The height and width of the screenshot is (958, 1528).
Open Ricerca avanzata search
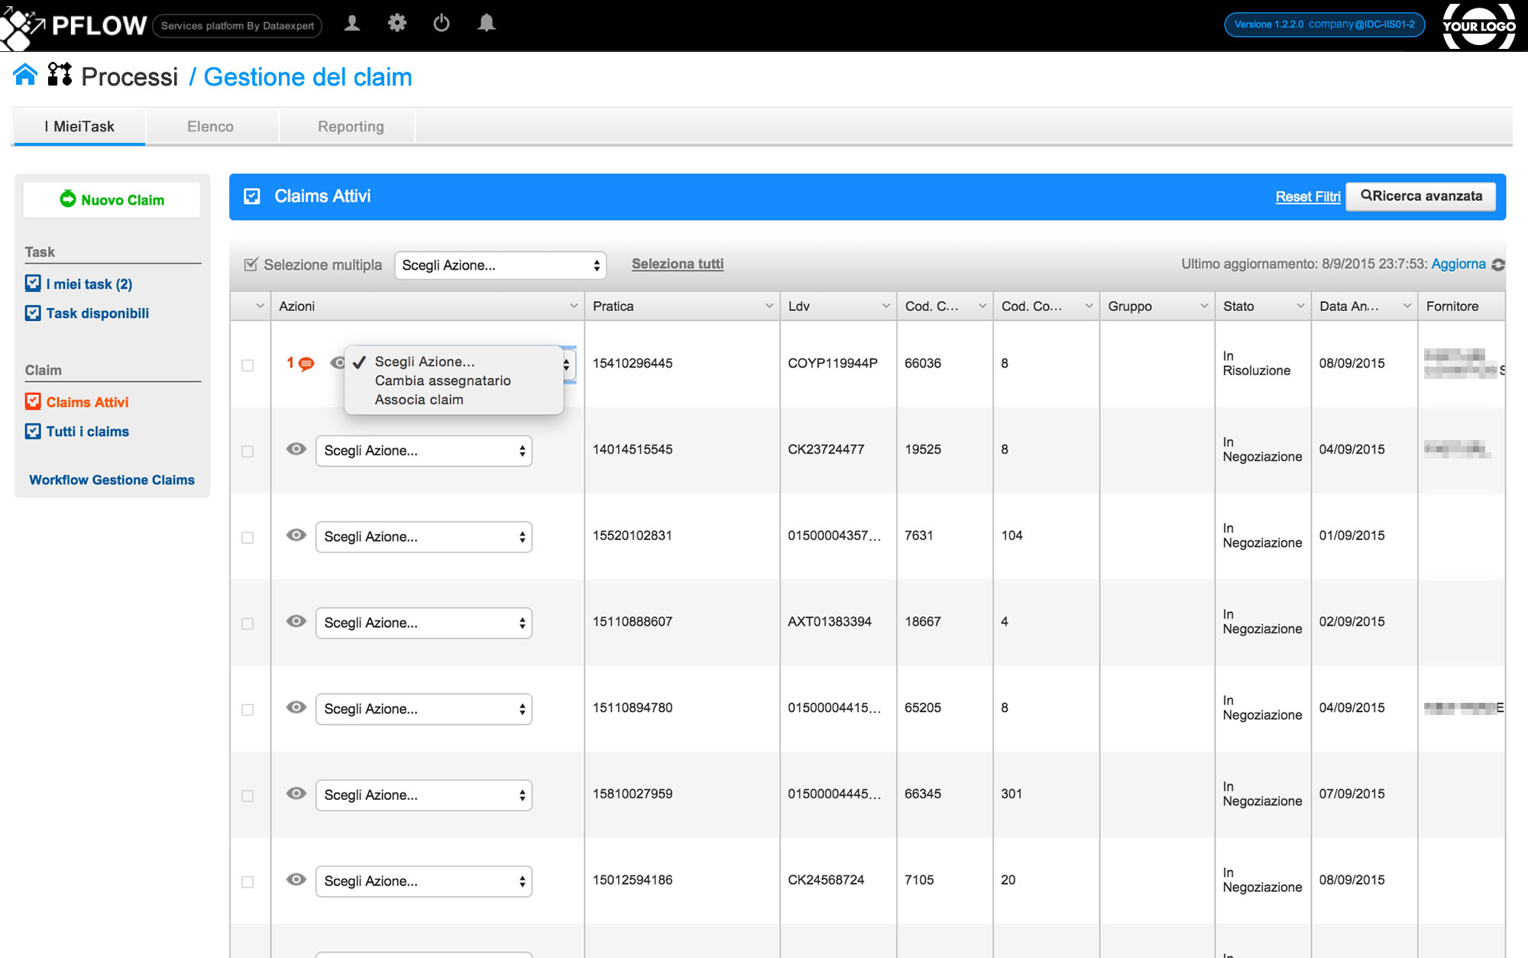point(1421,196)
